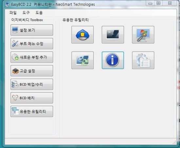180x148 pixels.
Task: Open the 도구 menu
Action: point(26,13)
